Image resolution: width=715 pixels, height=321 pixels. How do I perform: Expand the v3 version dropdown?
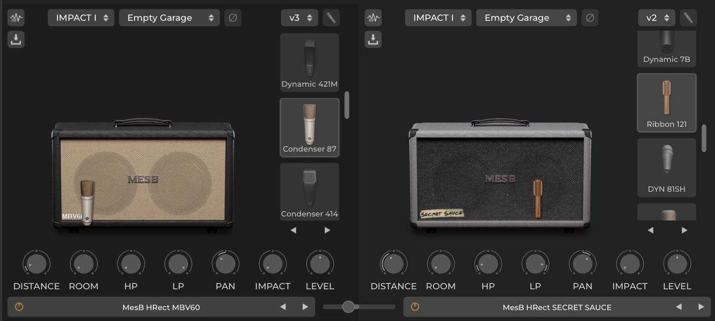[x=299, y=18]
